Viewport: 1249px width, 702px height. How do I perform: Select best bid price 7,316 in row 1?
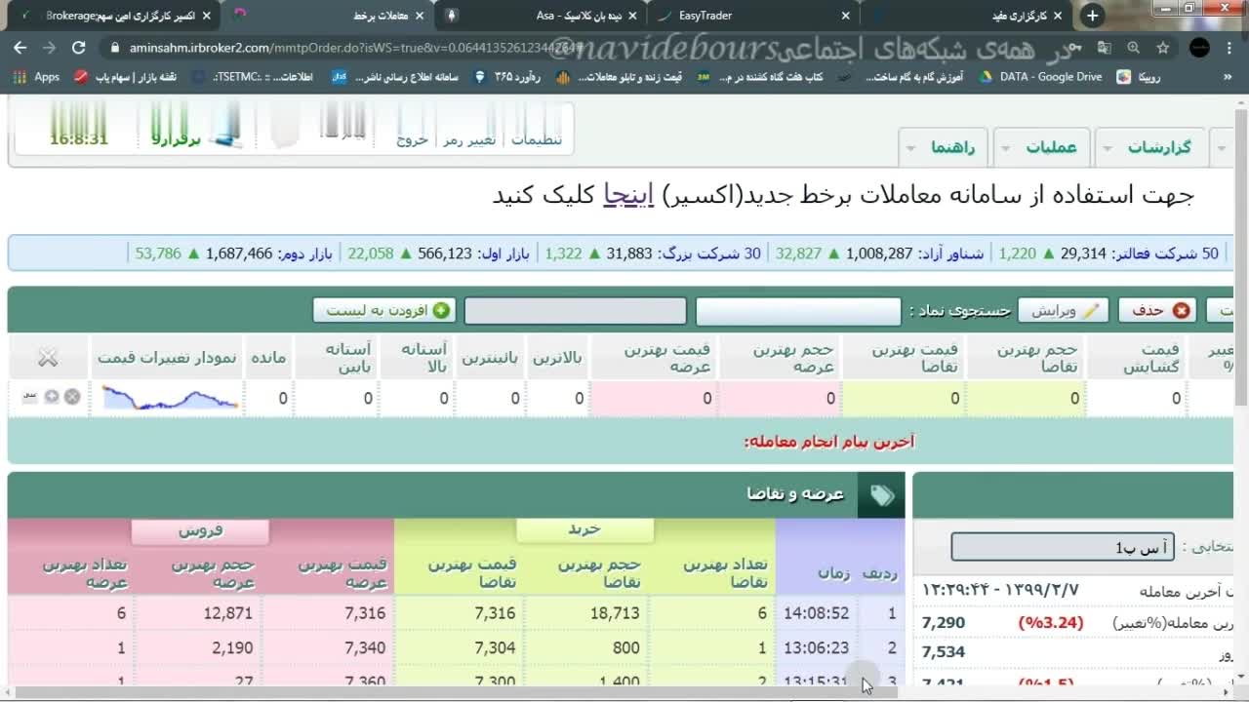click(x=496, y=613)
